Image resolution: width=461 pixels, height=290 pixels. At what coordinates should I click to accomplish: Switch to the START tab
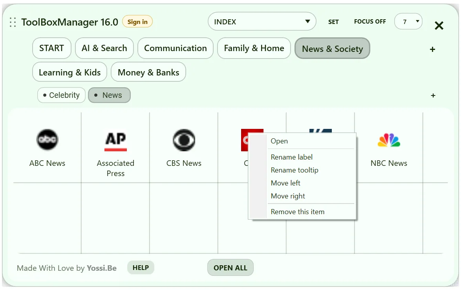[x=52, y=48]
